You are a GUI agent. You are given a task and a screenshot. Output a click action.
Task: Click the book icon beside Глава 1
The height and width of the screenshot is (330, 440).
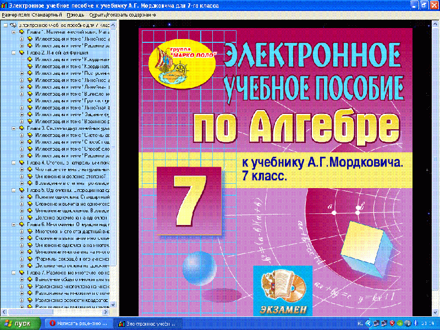pyautogui.click(x=21, y=32)
